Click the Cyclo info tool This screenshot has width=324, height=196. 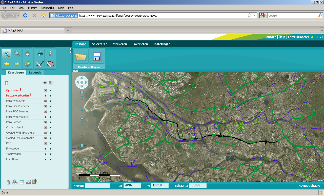click(40, 54)
